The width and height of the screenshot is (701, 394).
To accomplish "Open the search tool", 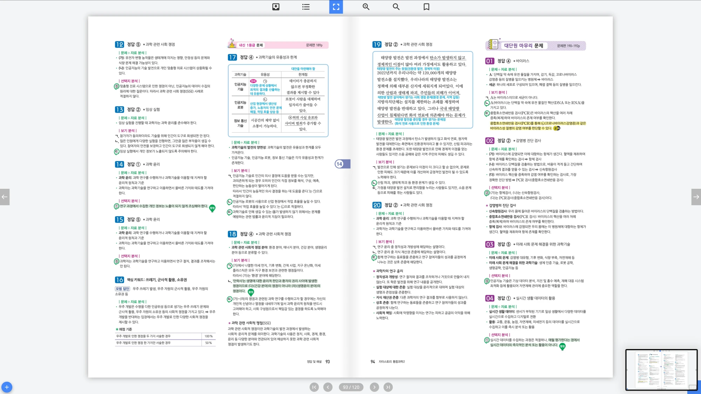I will pyautogui.click(x=396, y=7).
